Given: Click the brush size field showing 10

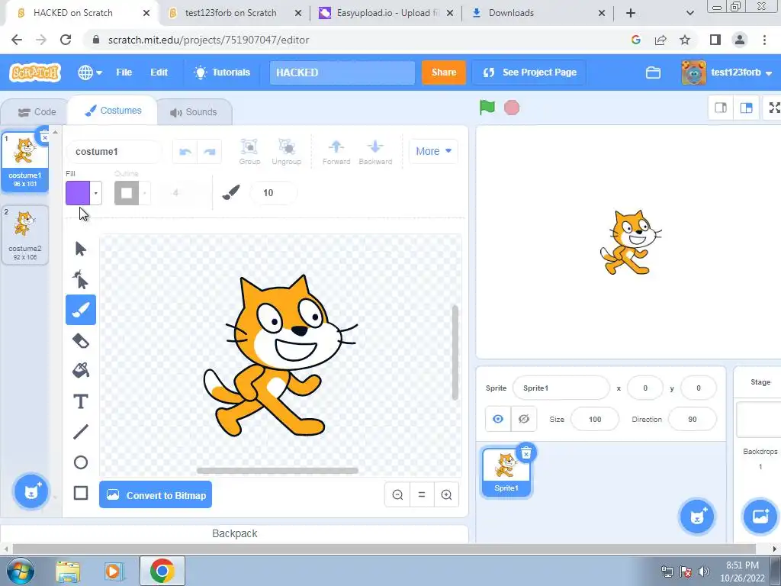Looking at the screenshot, I should 273,193.
